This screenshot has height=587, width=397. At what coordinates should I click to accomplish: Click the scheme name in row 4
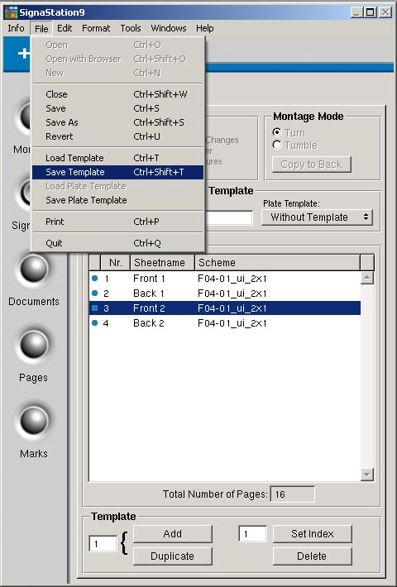point(232,323)
